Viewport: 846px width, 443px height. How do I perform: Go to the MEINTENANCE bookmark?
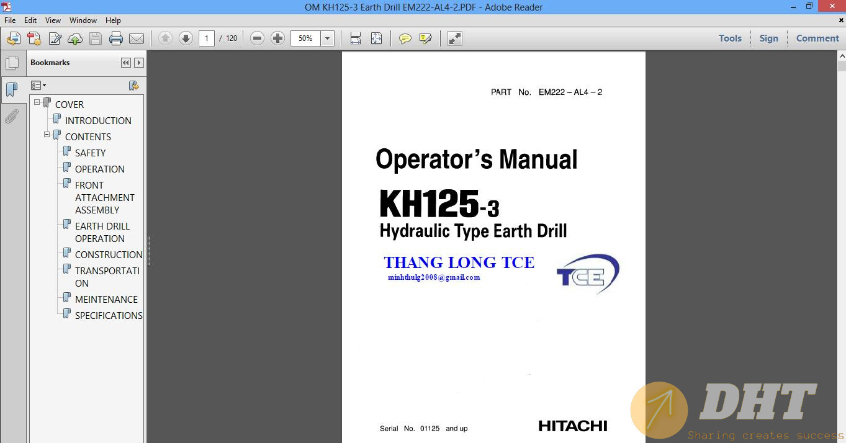[106, 300]
